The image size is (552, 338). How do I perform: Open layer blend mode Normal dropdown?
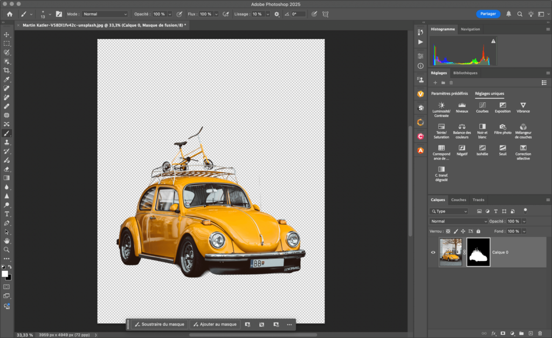pos(458,221)
